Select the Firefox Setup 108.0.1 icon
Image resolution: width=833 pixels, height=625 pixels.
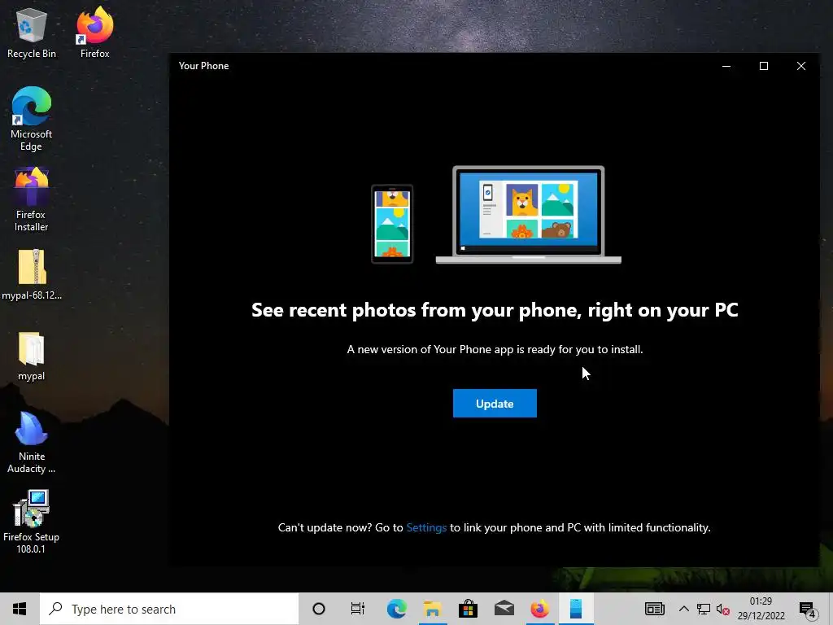[x=32, y=522]
